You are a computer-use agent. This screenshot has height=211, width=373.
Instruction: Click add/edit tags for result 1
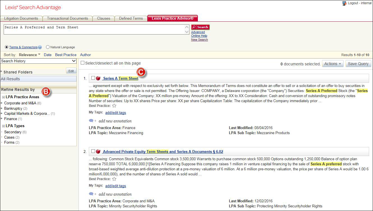coord(115,113)
